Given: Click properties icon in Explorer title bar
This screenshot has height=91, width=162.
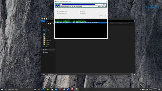Looking at the screenshot, I should point(45,19).
